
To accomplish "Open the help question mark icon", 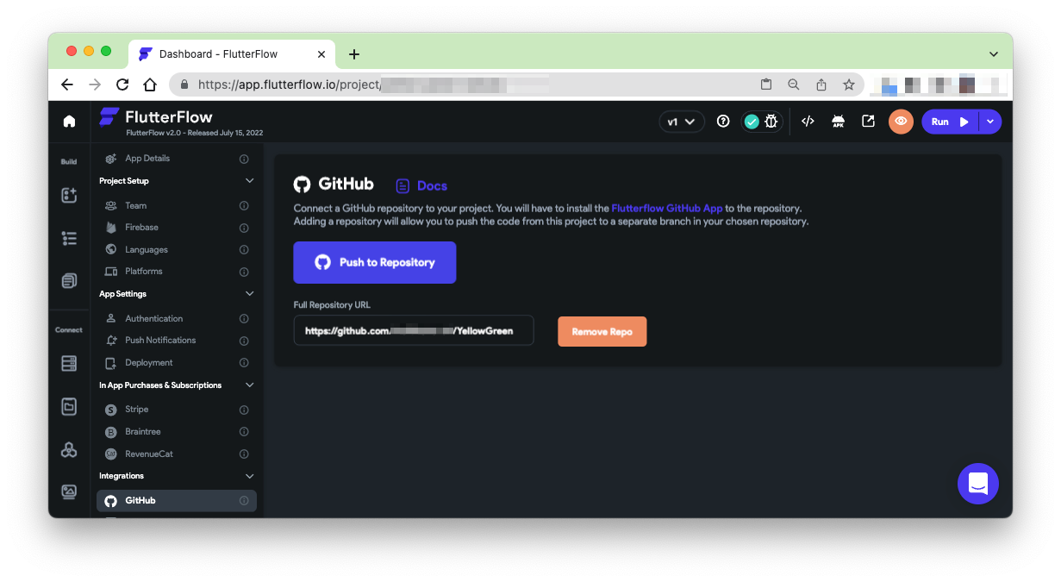I will coord(723,122).
